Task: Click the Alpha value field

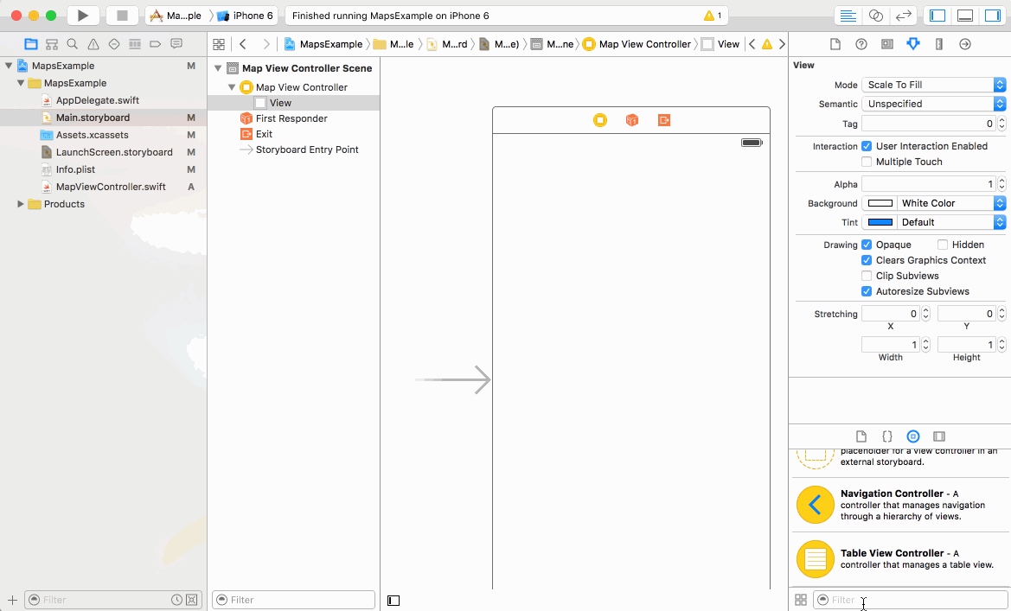Action: 929,184
